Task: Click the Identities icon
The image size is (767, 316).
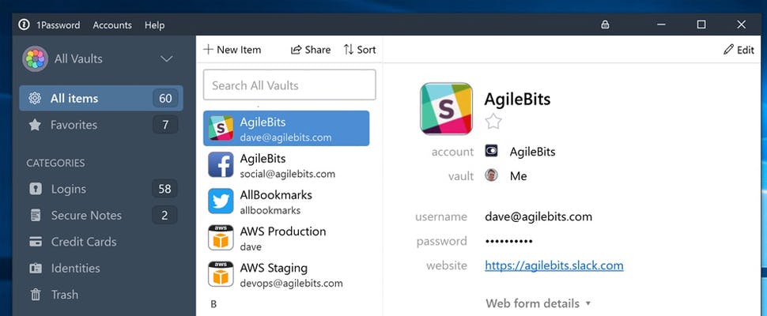Action: tap(36, 268)
